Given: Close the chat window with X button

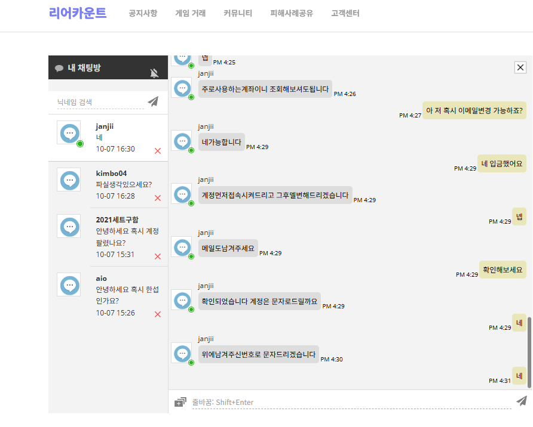Looking at the screenshot, I should click(520, 67).
